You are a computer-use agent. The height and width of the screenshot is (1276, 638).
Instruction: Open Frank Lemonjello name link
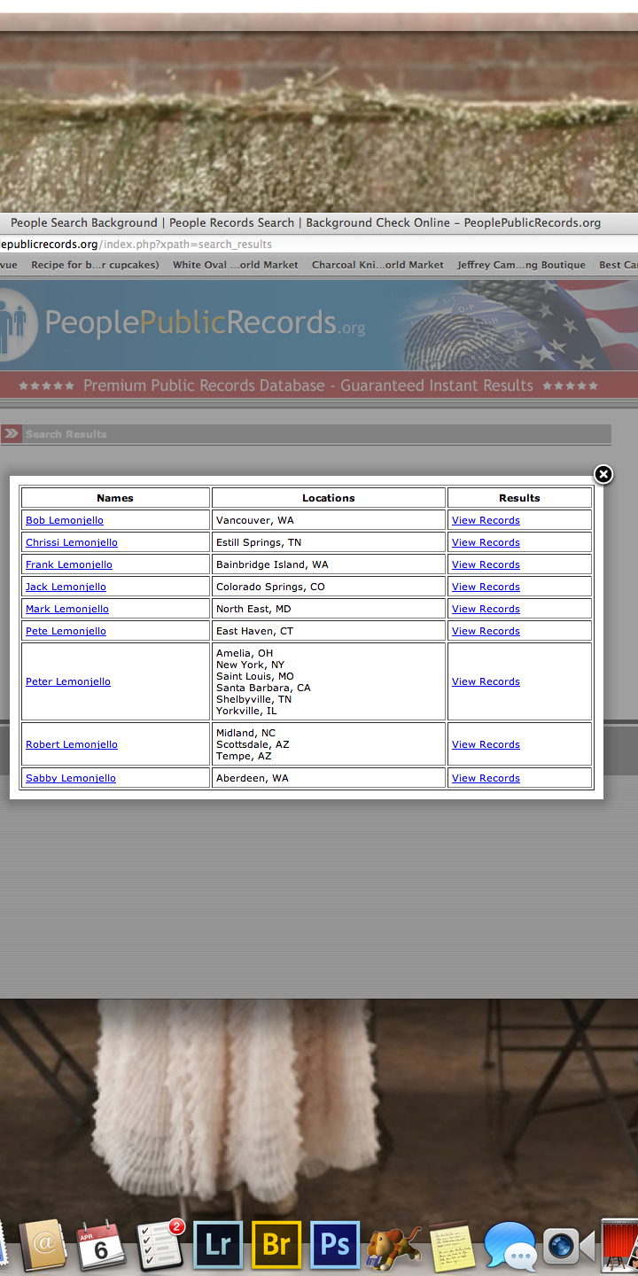[x=69, y=564]
